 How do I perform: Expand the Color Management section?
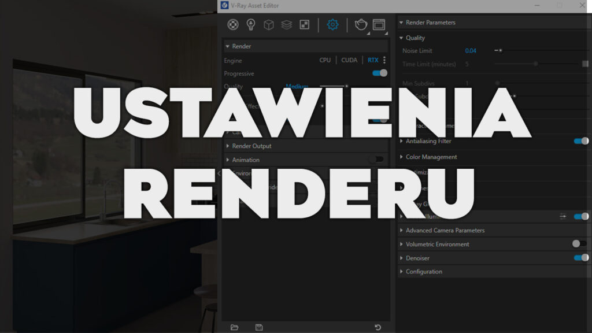point(431,157)
